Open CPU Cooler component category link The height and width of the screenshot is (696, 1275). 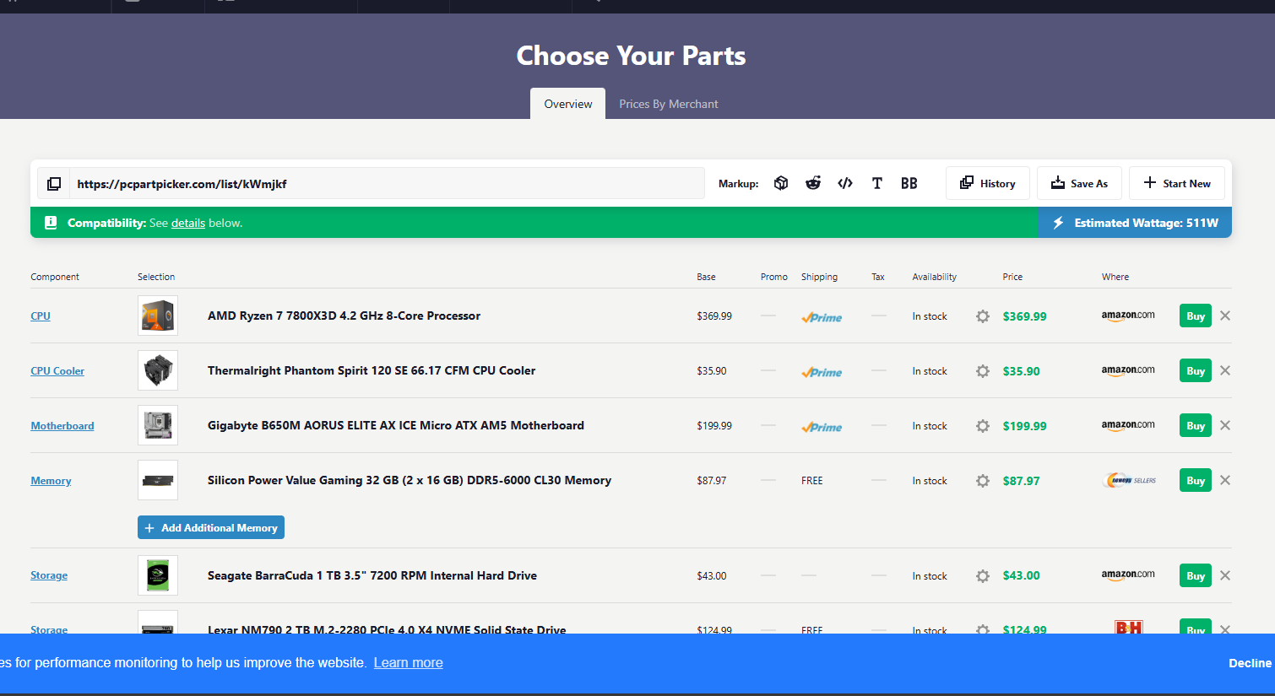point(57,370)
